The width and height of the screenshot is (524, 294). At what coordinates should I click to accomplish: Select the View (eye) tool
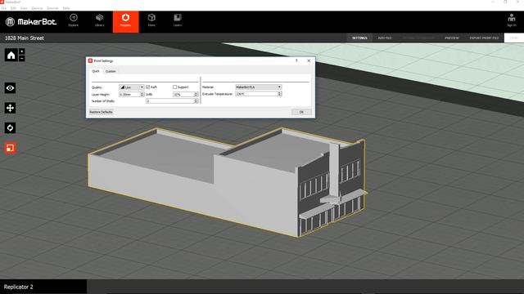10,88
